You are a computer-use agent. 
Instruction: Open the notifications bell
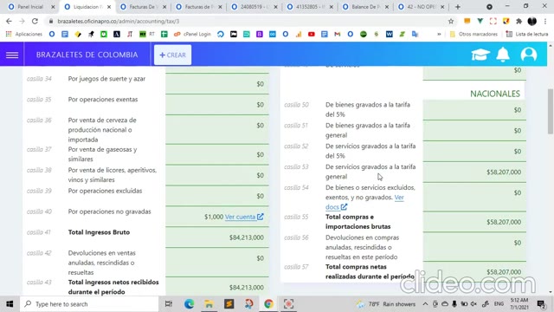tap(503, 55)
